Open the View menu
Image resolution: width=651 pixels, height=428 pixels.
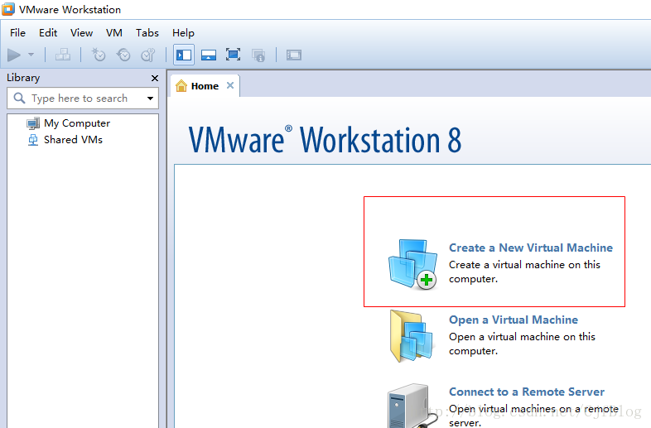tap(81, 33)
